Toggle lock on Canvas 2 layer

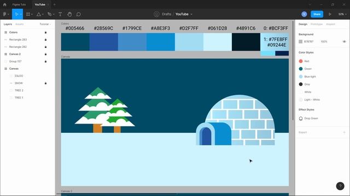tap(45, 54)
